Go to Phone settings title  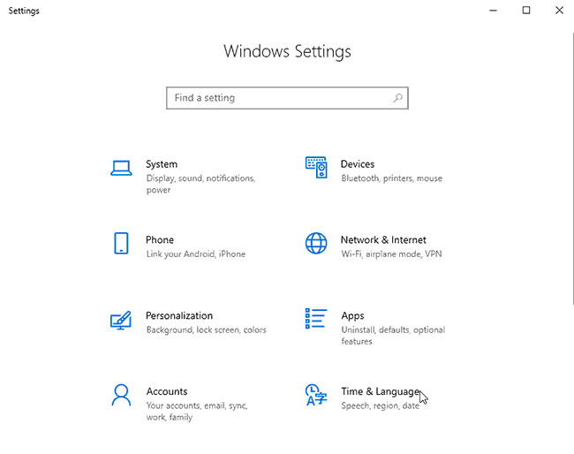tap(160, 240)
